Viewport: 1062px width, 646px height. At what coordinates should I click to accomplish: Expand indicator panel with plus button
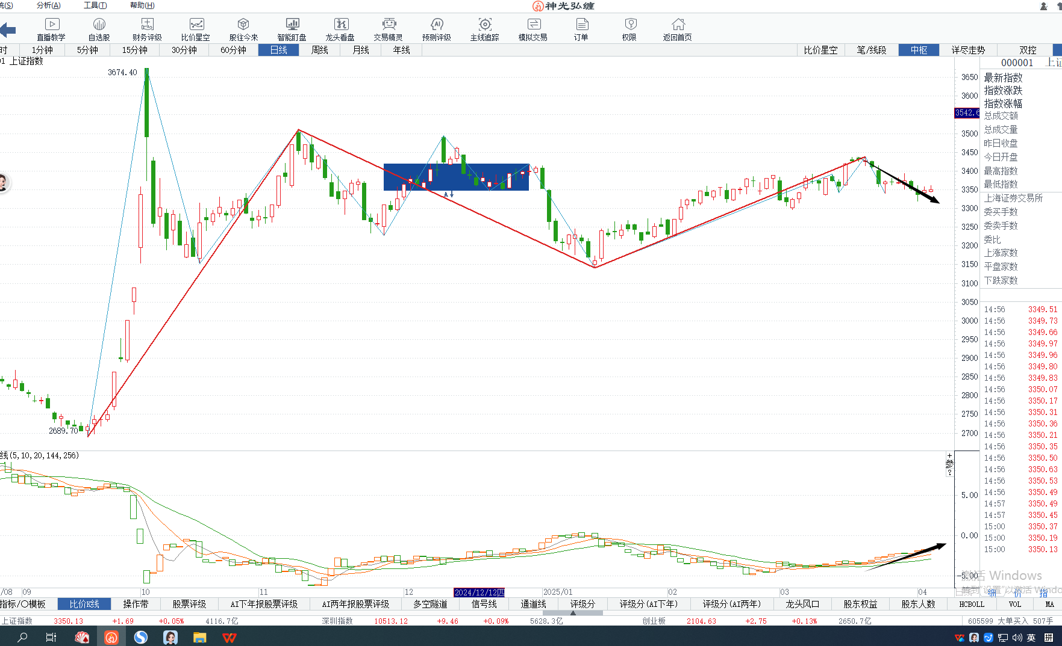point(949,456)
